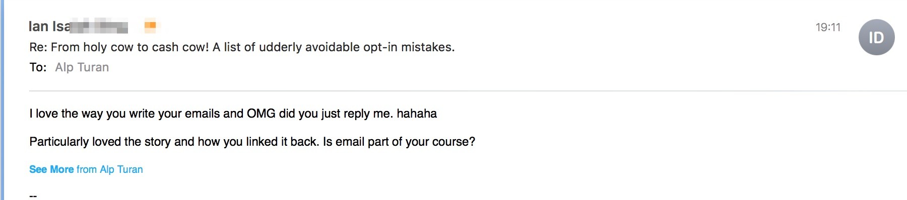Viewport: 907px width, 200px height.
Task: Click the orange flag icon beside sender name
Action: 150,25
